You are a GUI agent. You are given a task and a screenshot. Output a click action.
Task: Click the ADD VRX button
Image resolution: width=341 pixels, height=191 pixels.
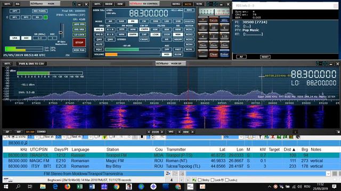[79, 24]
